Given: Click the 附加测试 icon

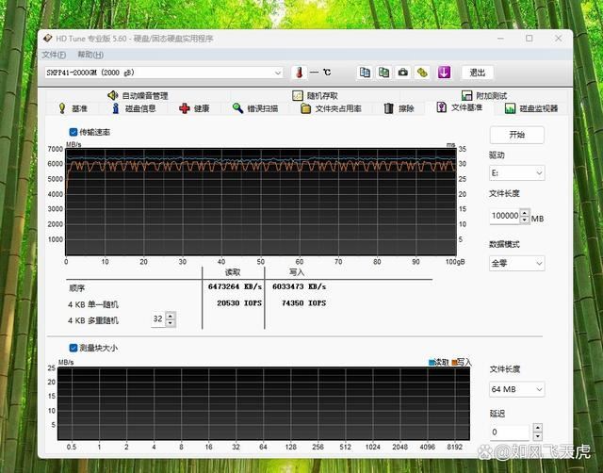Looking at the screenshot, I should tap(466, 95).
